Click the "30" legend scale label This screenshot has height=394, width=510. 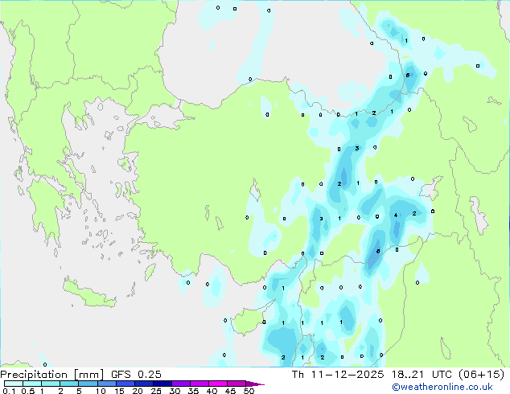tap(175, 391)
